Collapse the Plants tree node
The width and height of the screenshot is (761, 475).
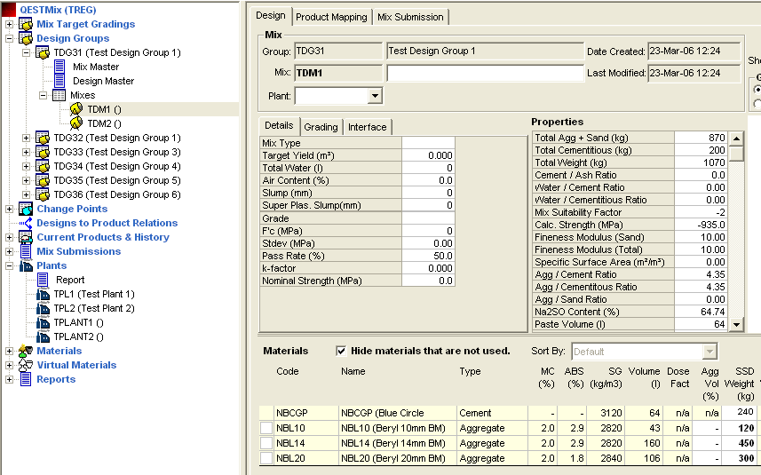pos(9,265)
